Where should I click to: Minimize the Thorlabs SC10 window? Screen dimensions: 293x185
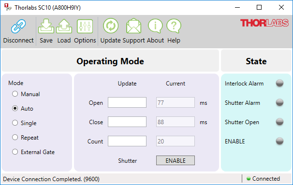point(237,7)
